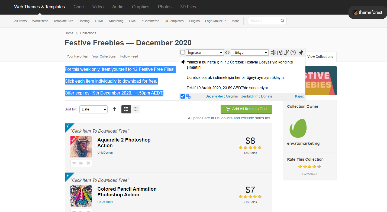Click the envatomarketing owner name
The height and width of the screenshot is (212, 387).
pos(303,143)
